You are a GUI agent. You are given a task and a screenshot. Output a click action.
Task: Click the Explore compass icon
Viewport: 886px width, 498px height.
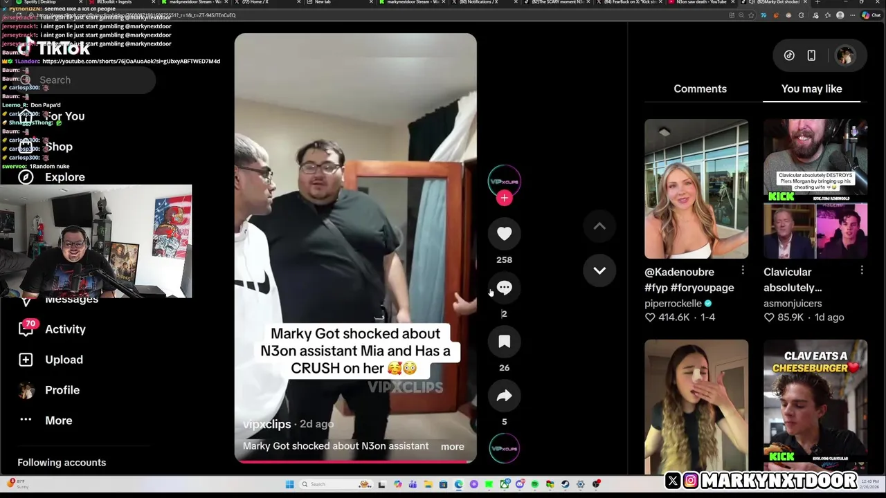pos(26,177)
